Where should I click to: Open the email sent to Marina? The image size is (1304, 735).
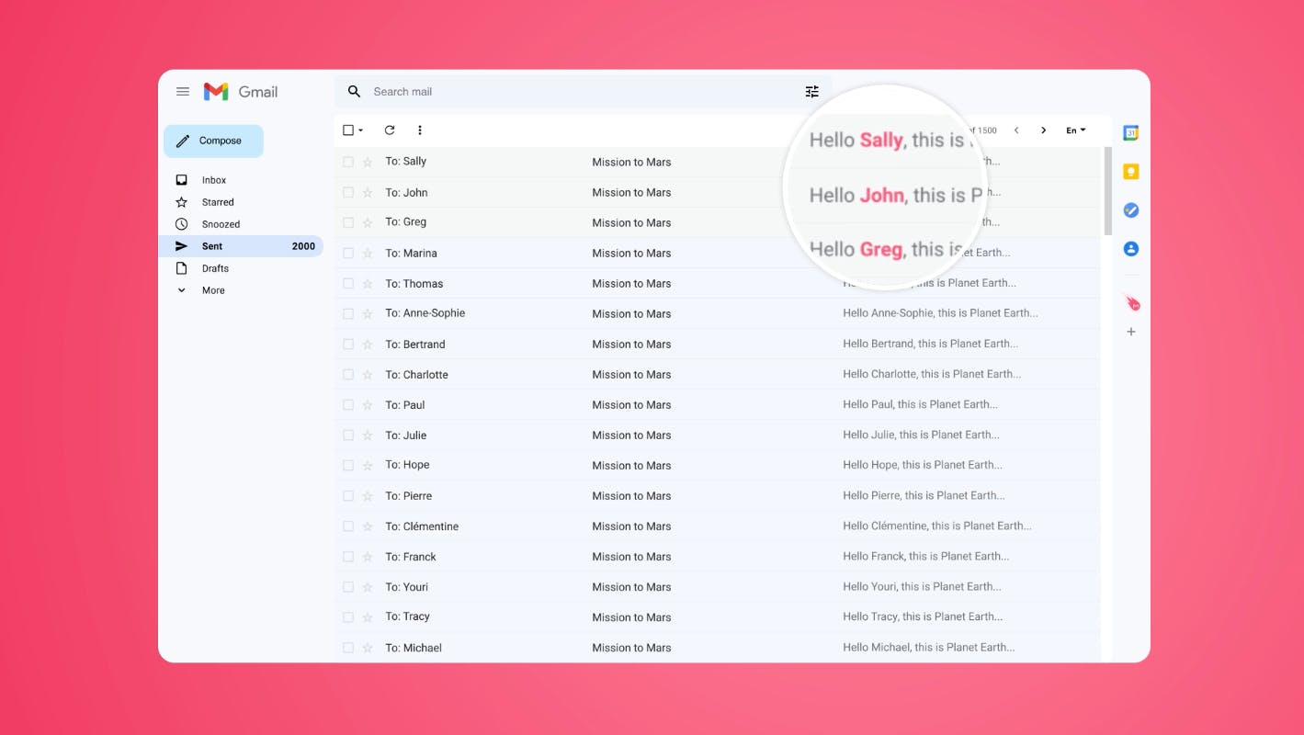717,253
